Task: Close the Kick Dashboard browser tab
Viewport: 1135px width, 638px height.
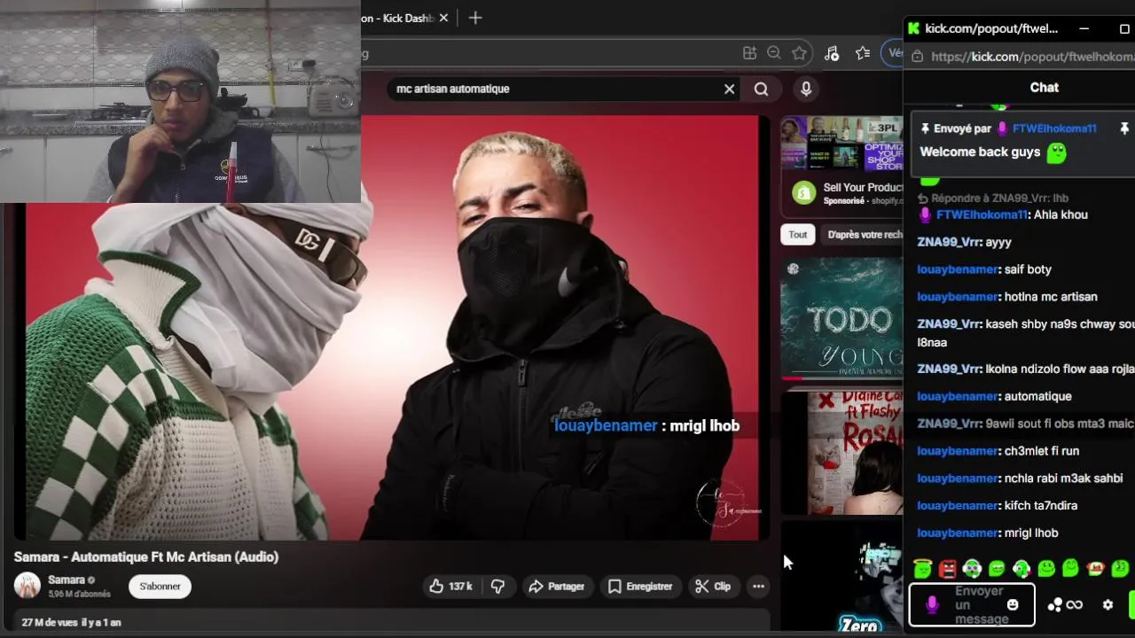Action: tap(443, 18)
